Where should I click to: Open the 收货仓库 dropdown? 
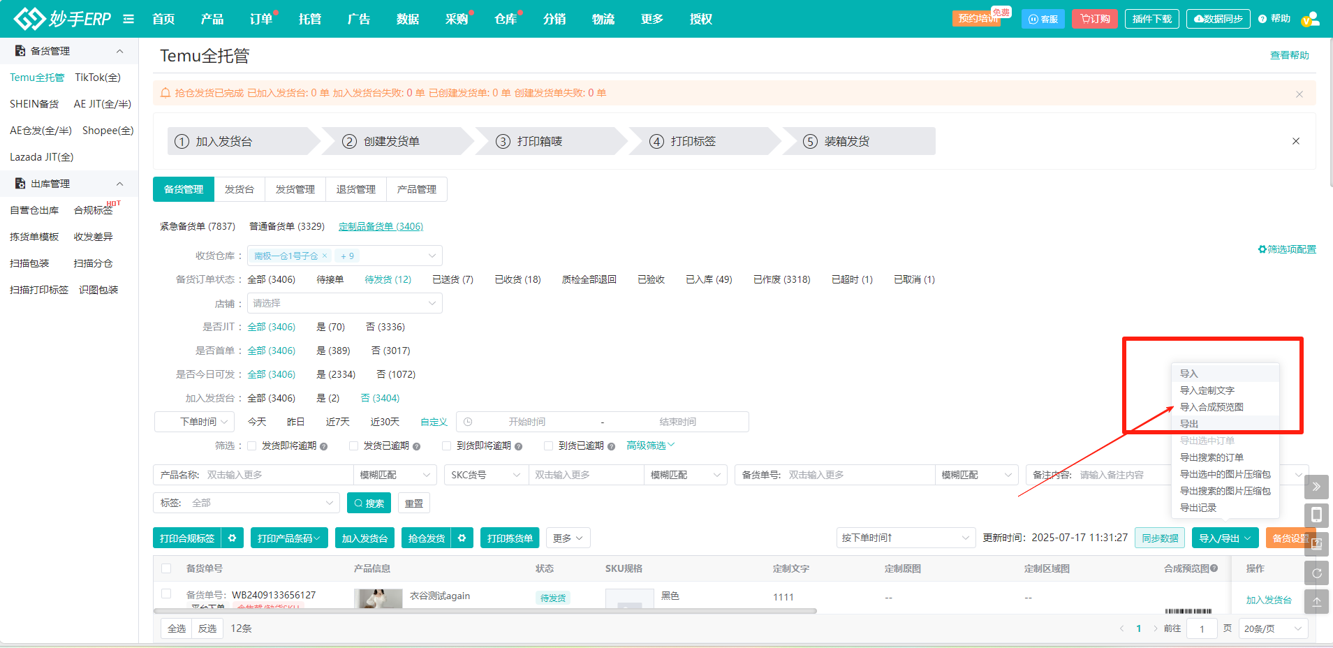[345, 256]
